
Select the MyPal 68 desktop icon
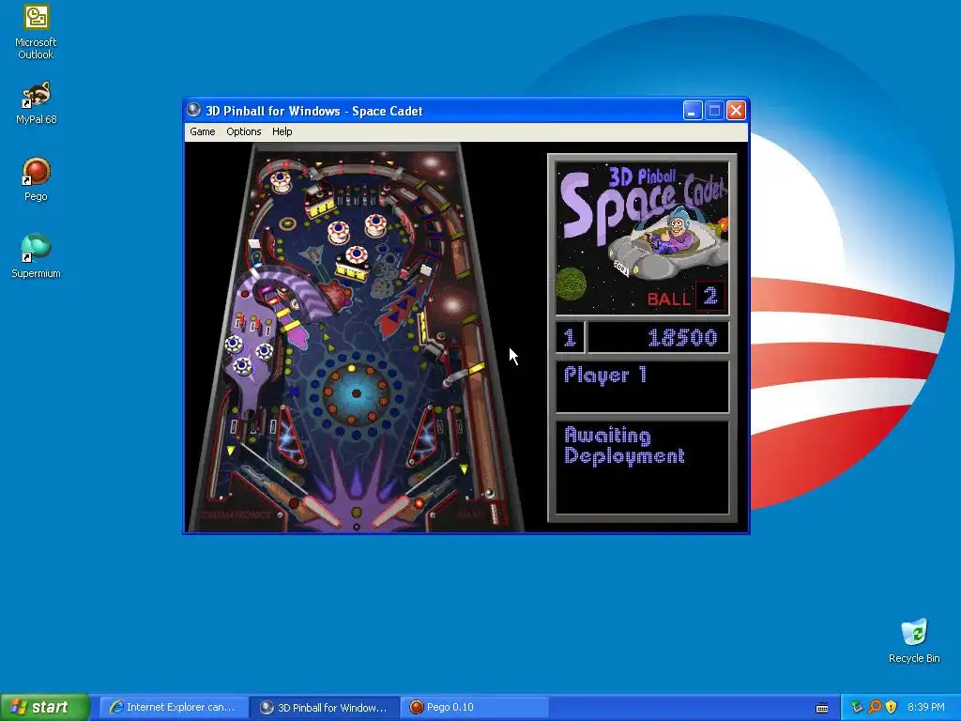[x=36, y=103]
